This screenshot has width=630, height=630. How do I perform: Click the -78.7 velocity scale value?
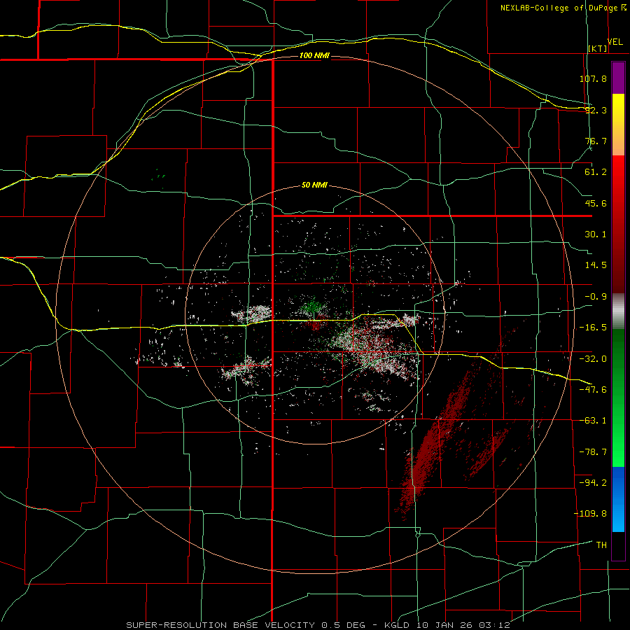[x=593, y=452]
